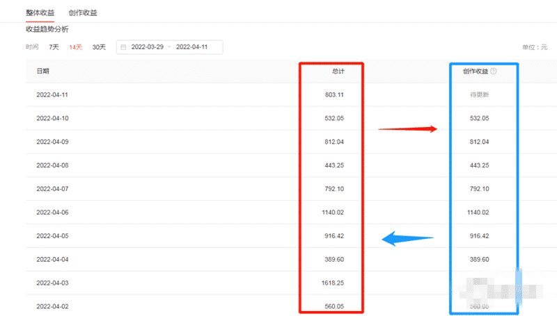Click 916.42 in 创作收益 column
Image resolution: width=557 pixels, height=316 pixels.
(479, 236)
